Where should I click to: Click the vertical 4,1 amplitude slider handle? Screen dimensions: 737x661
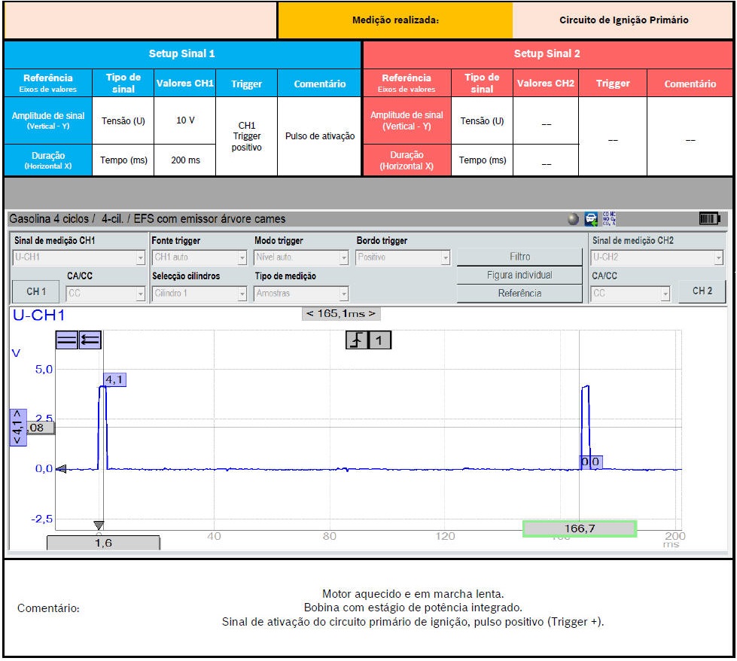point(17,428)
